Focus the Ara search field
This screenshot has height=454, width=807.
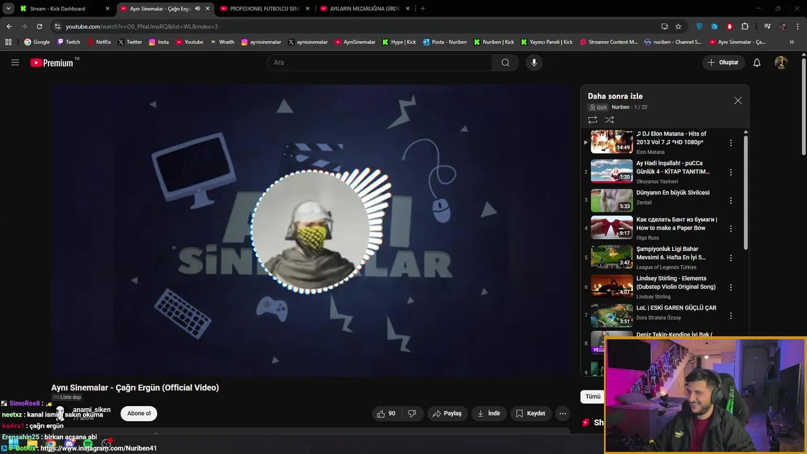(x=380, y=62)
